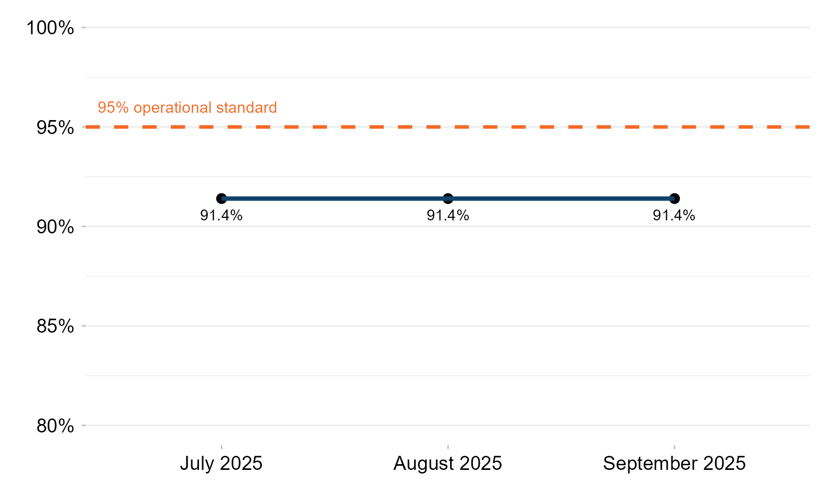Click the blue line between July and August
The image size is (818, 499).
tap(335, 199)
